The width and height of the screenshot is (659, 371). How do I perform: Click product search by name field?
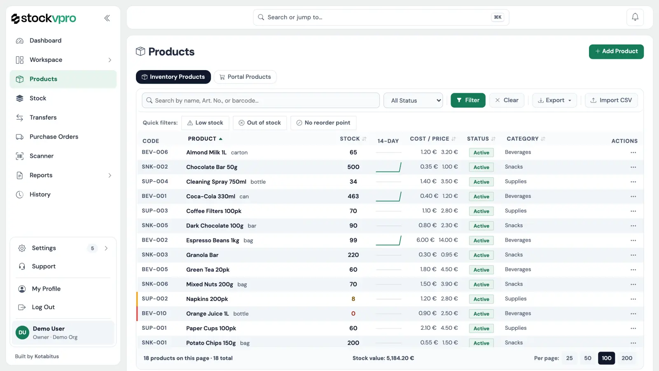261,101
